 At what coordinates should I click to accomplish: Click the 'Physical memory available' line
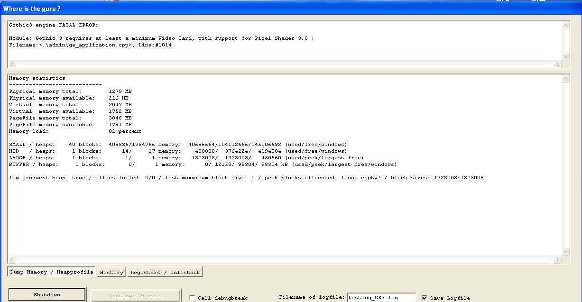(69, 98)
